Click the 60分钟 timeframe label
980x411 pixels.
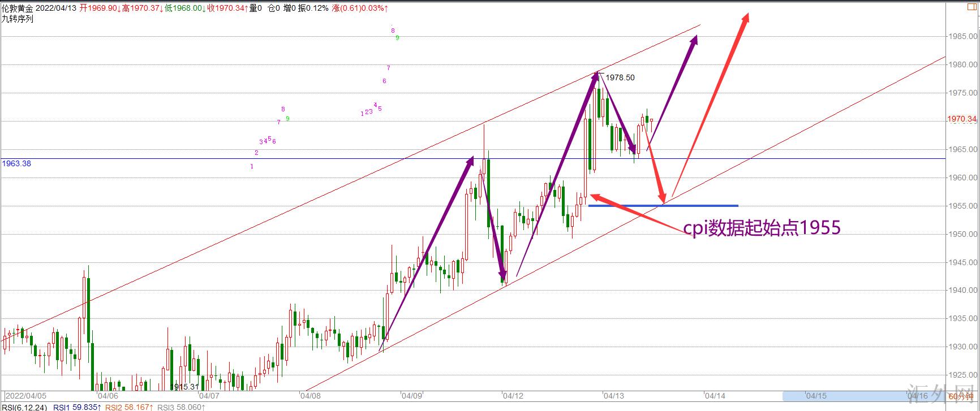coord(960,396)
